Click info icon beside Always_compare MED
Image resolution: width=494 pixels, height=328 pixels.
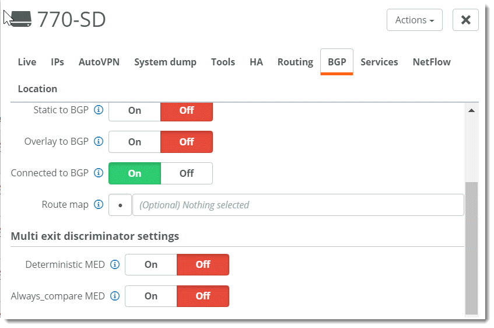[115, 296]
